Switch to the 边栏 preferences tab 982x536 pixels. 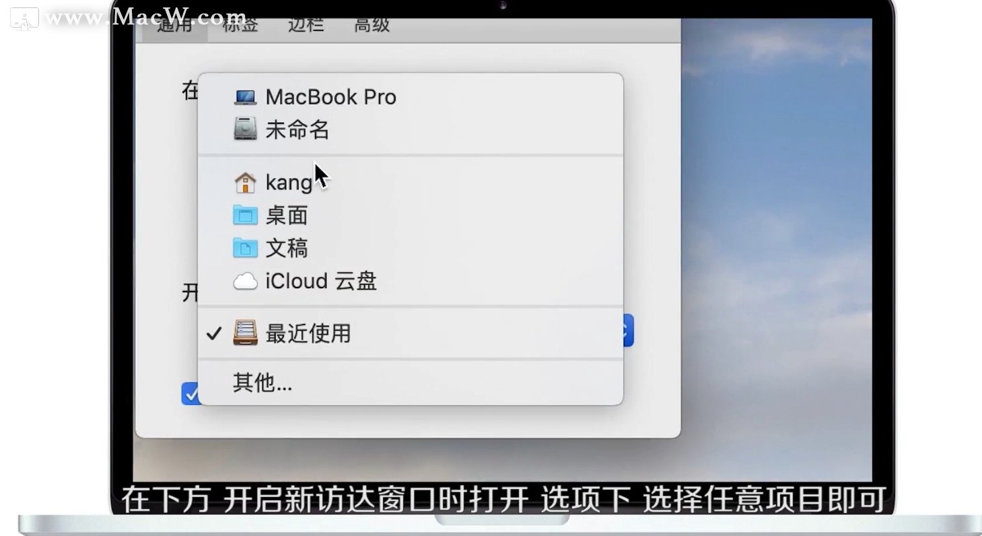(306, 25)
